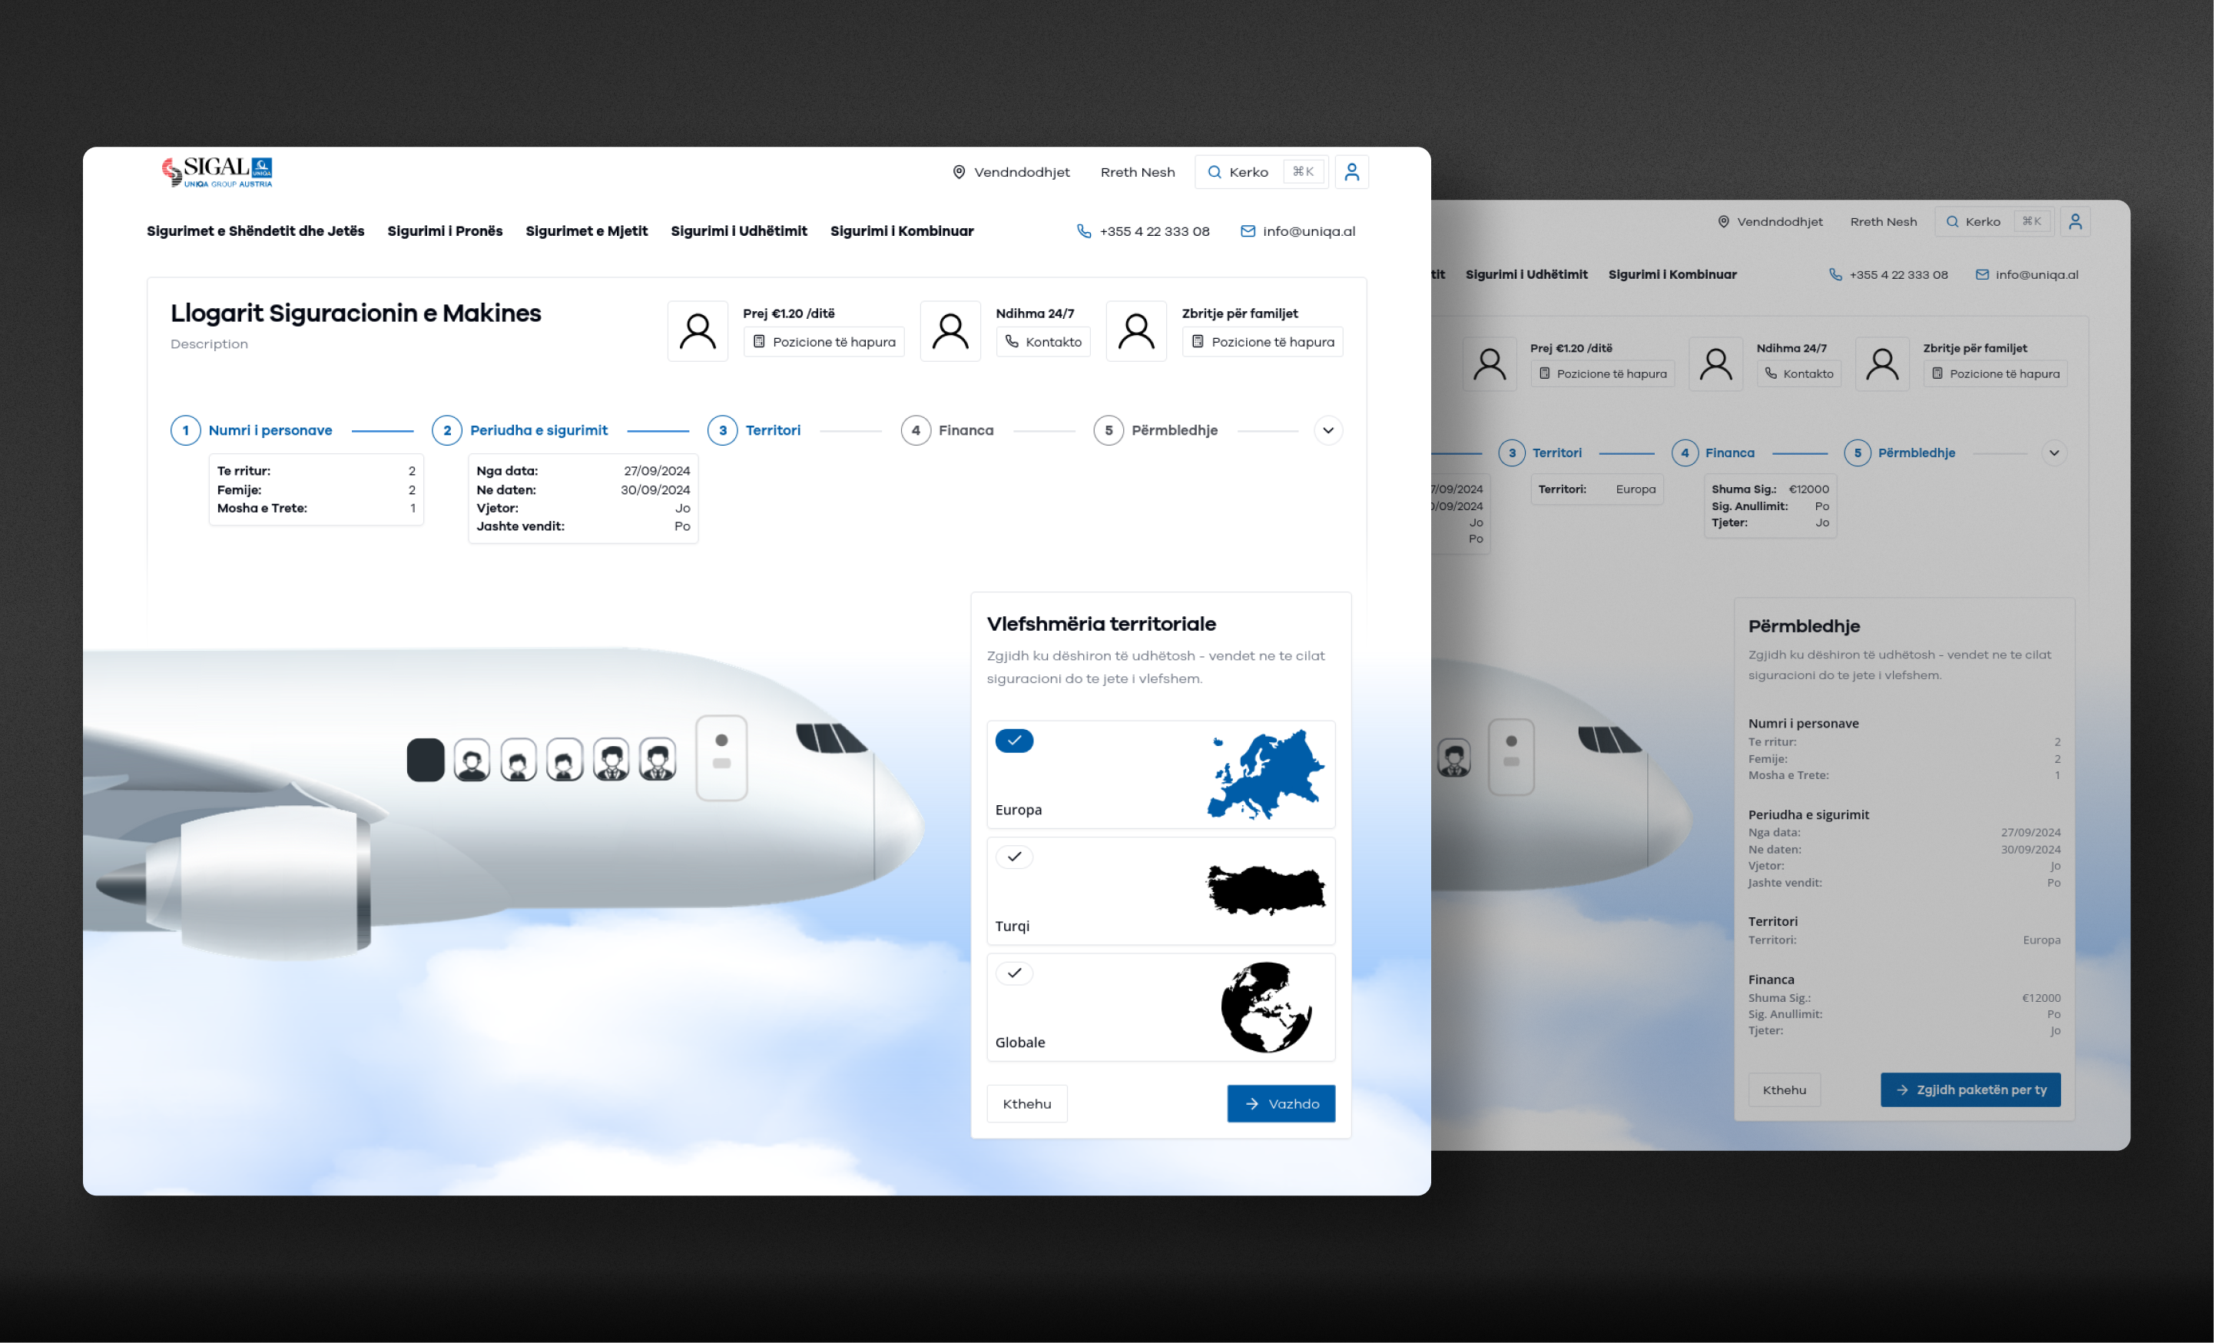Expand the Përmbledhje step 5 panel
2214x1343 pixels.
pos(1328,429)
